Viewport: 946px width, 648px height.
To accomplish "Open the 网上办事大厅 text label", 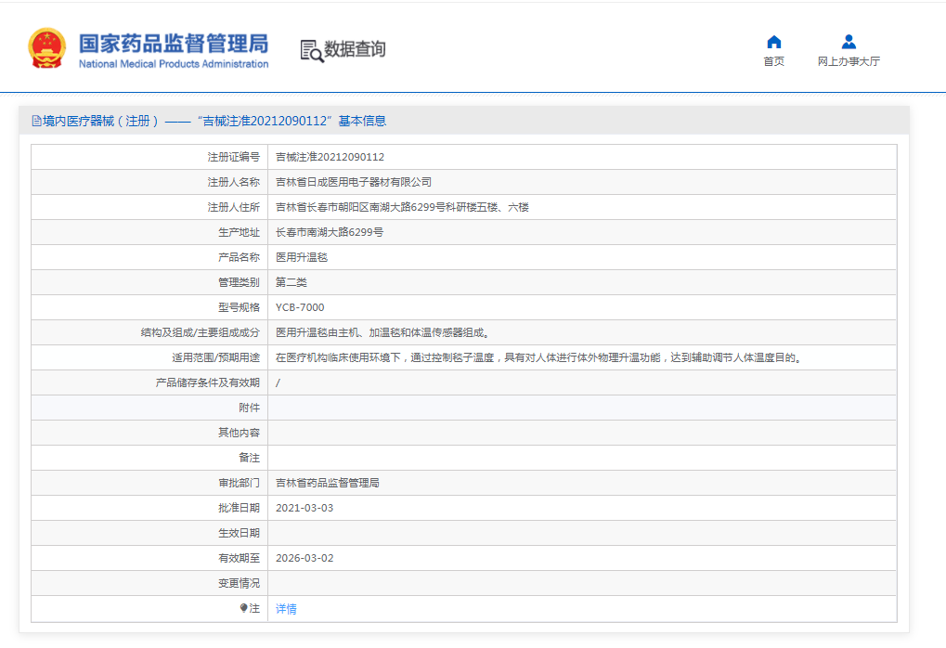I will pos(849,61).
